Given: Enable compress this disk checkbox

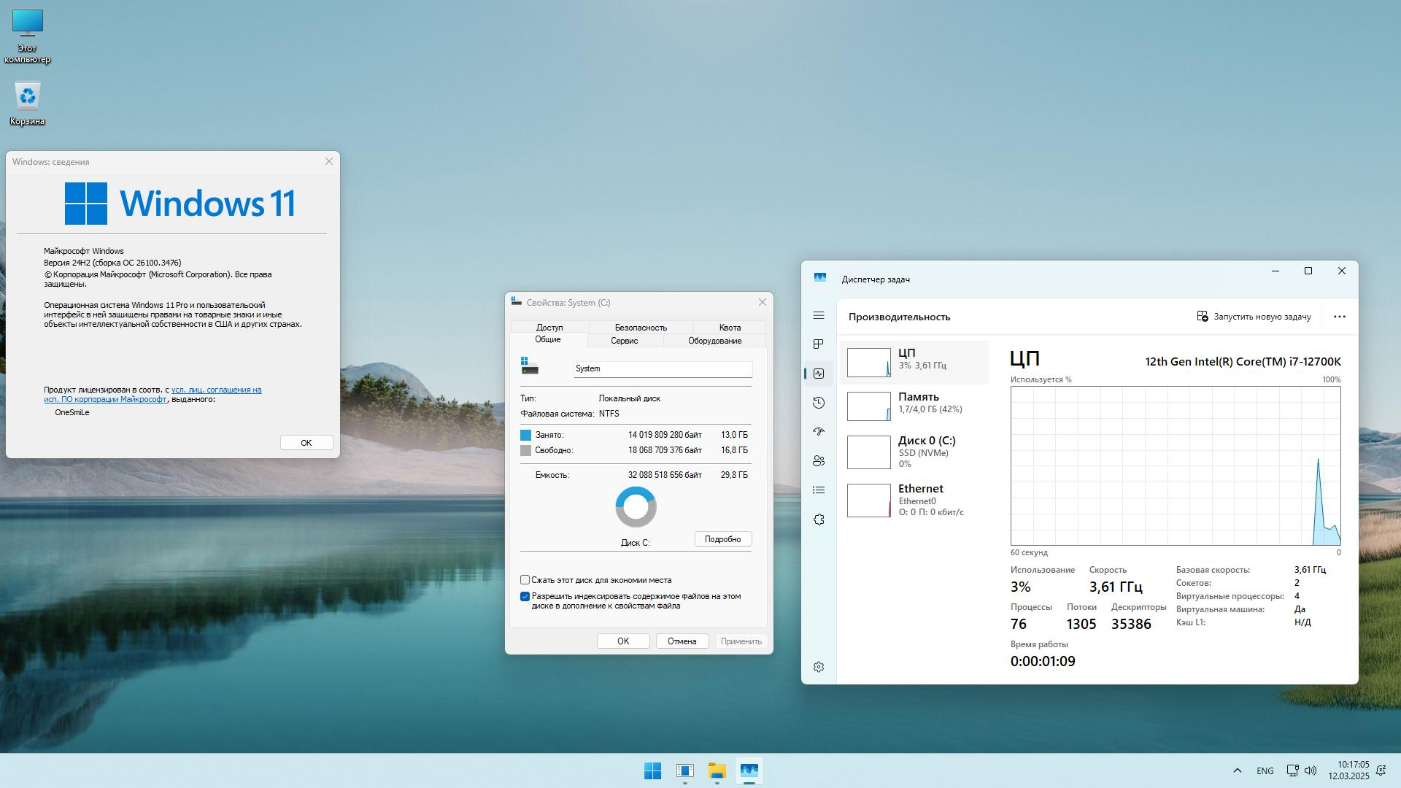Looking at the screenshot, I should point(525,580).
